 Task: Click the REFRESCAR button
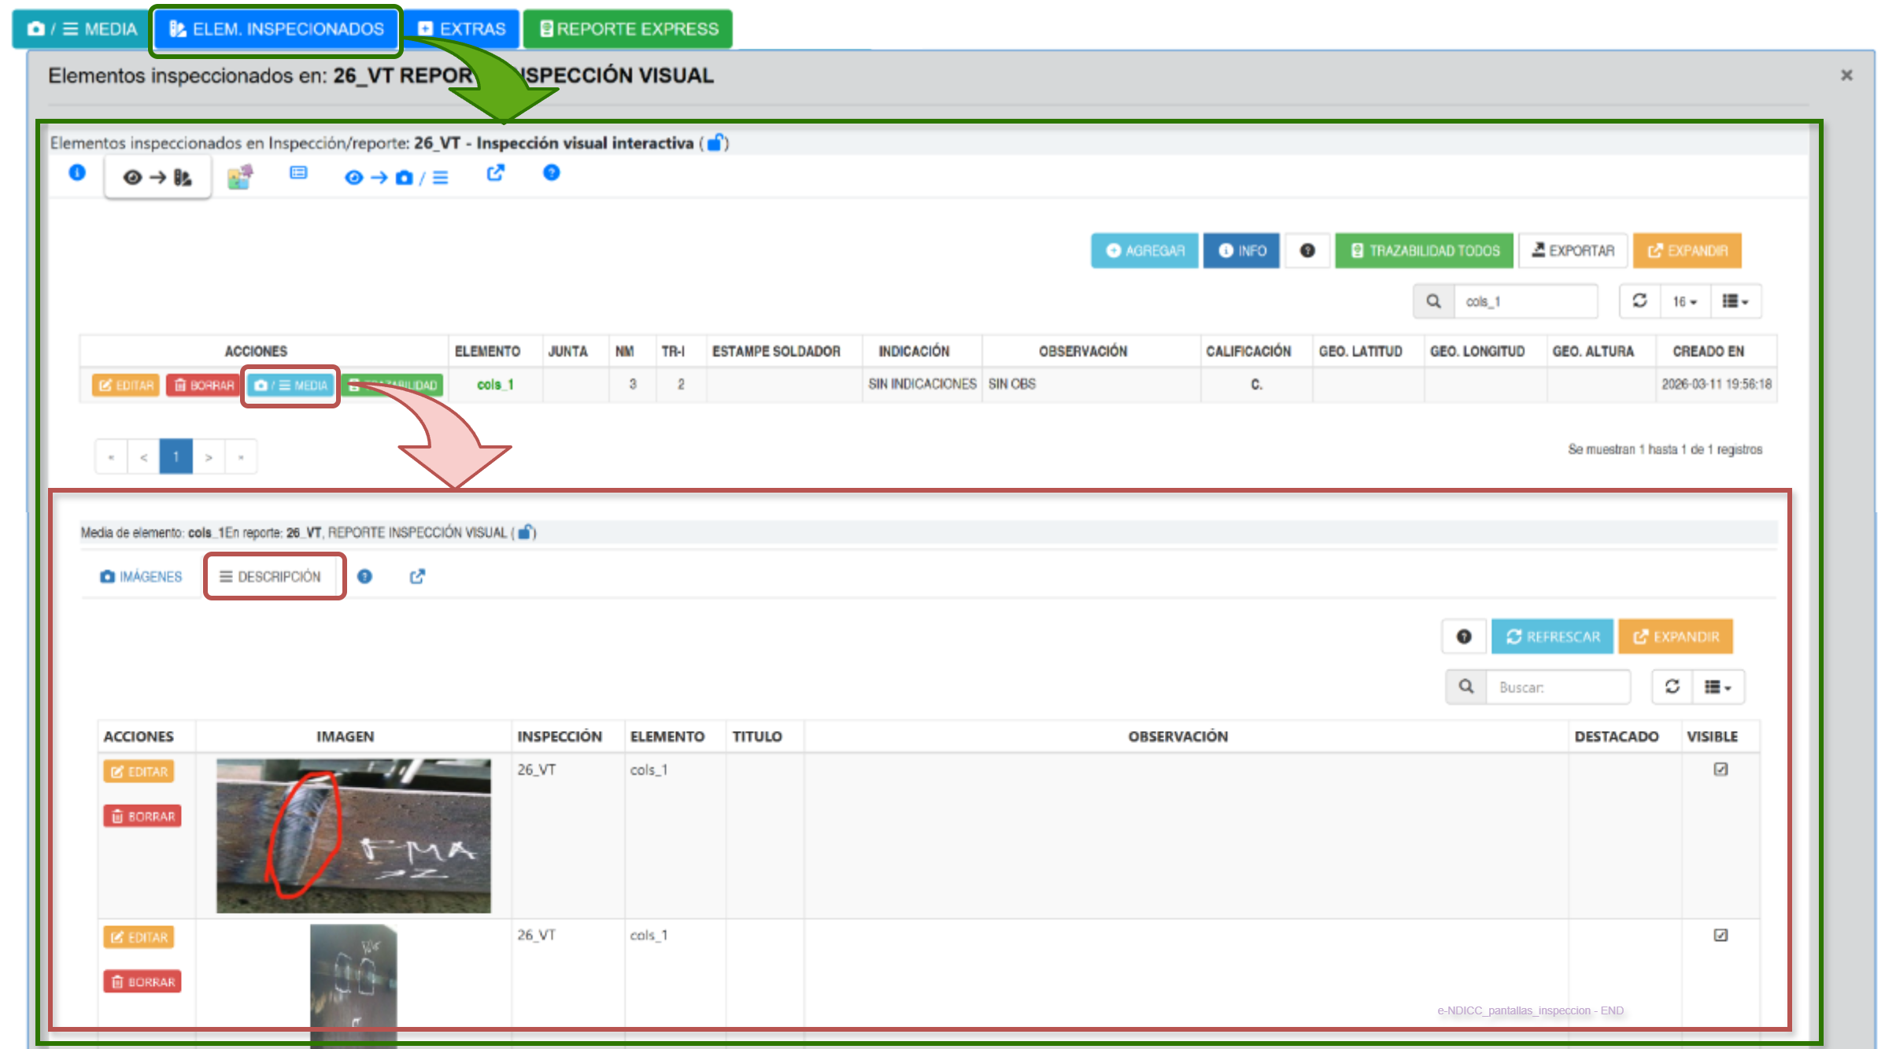click(1552, 636)
